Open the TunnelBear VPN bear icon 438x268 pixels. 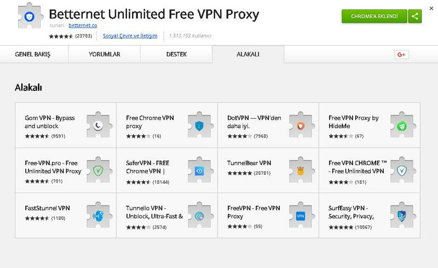(301, 170)
